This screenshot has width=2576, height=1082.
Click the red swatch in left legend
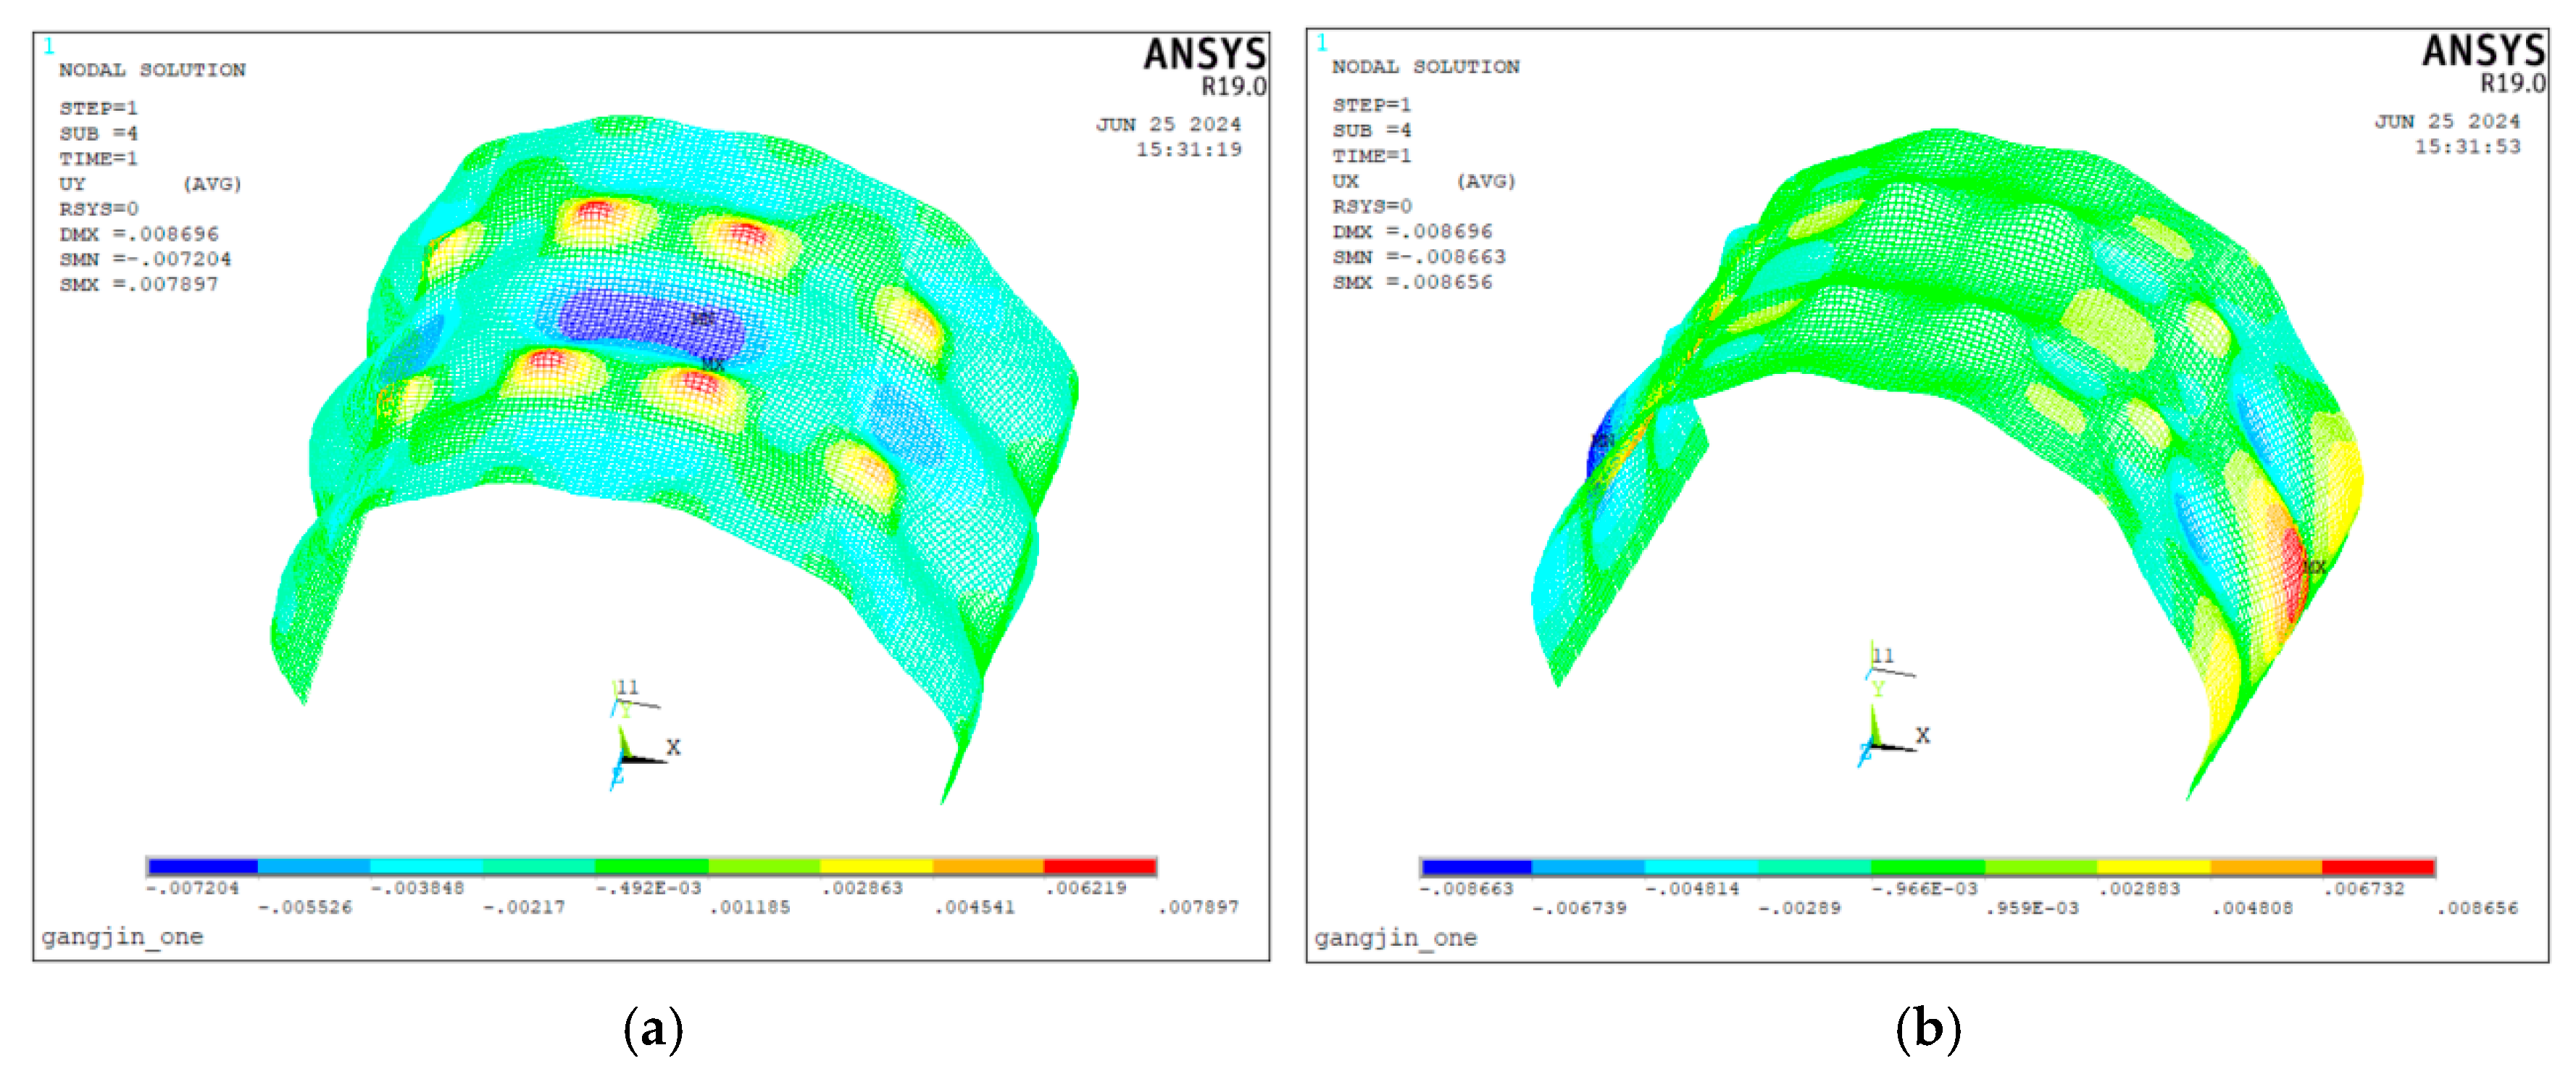[x=1099, y=866]
